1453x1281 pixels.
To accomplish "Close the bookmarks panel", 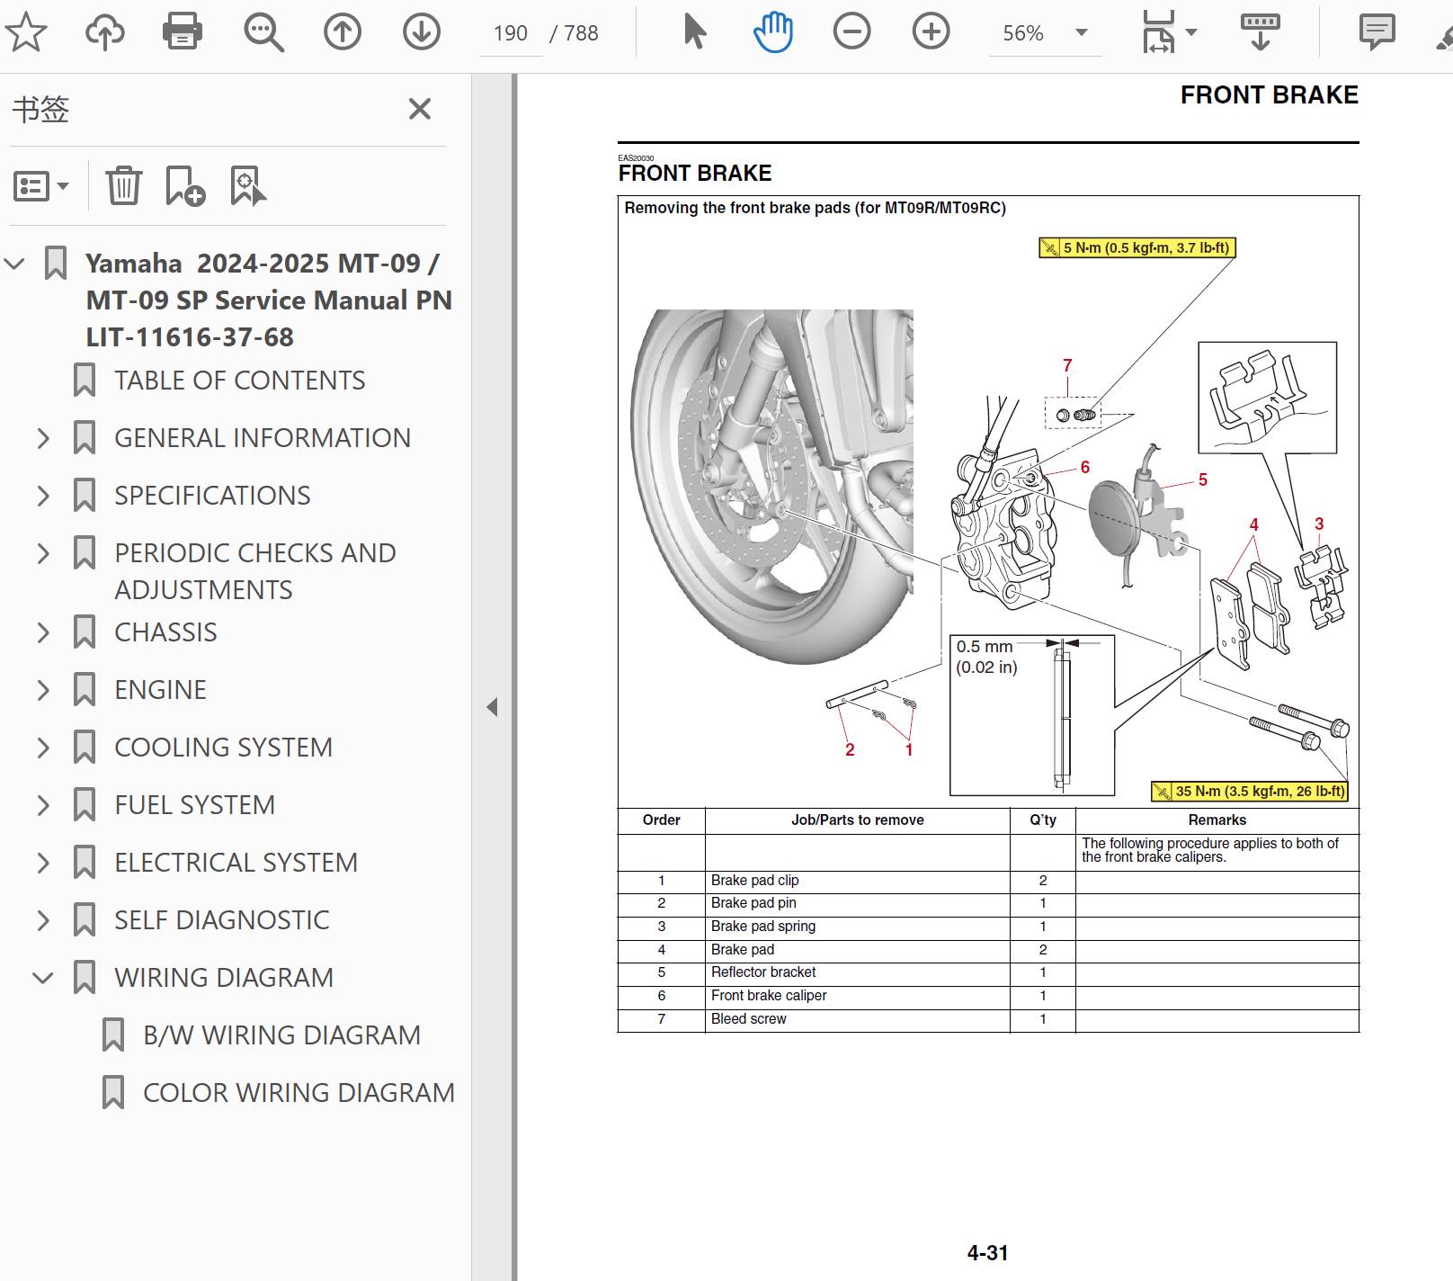I will point(420,109).
